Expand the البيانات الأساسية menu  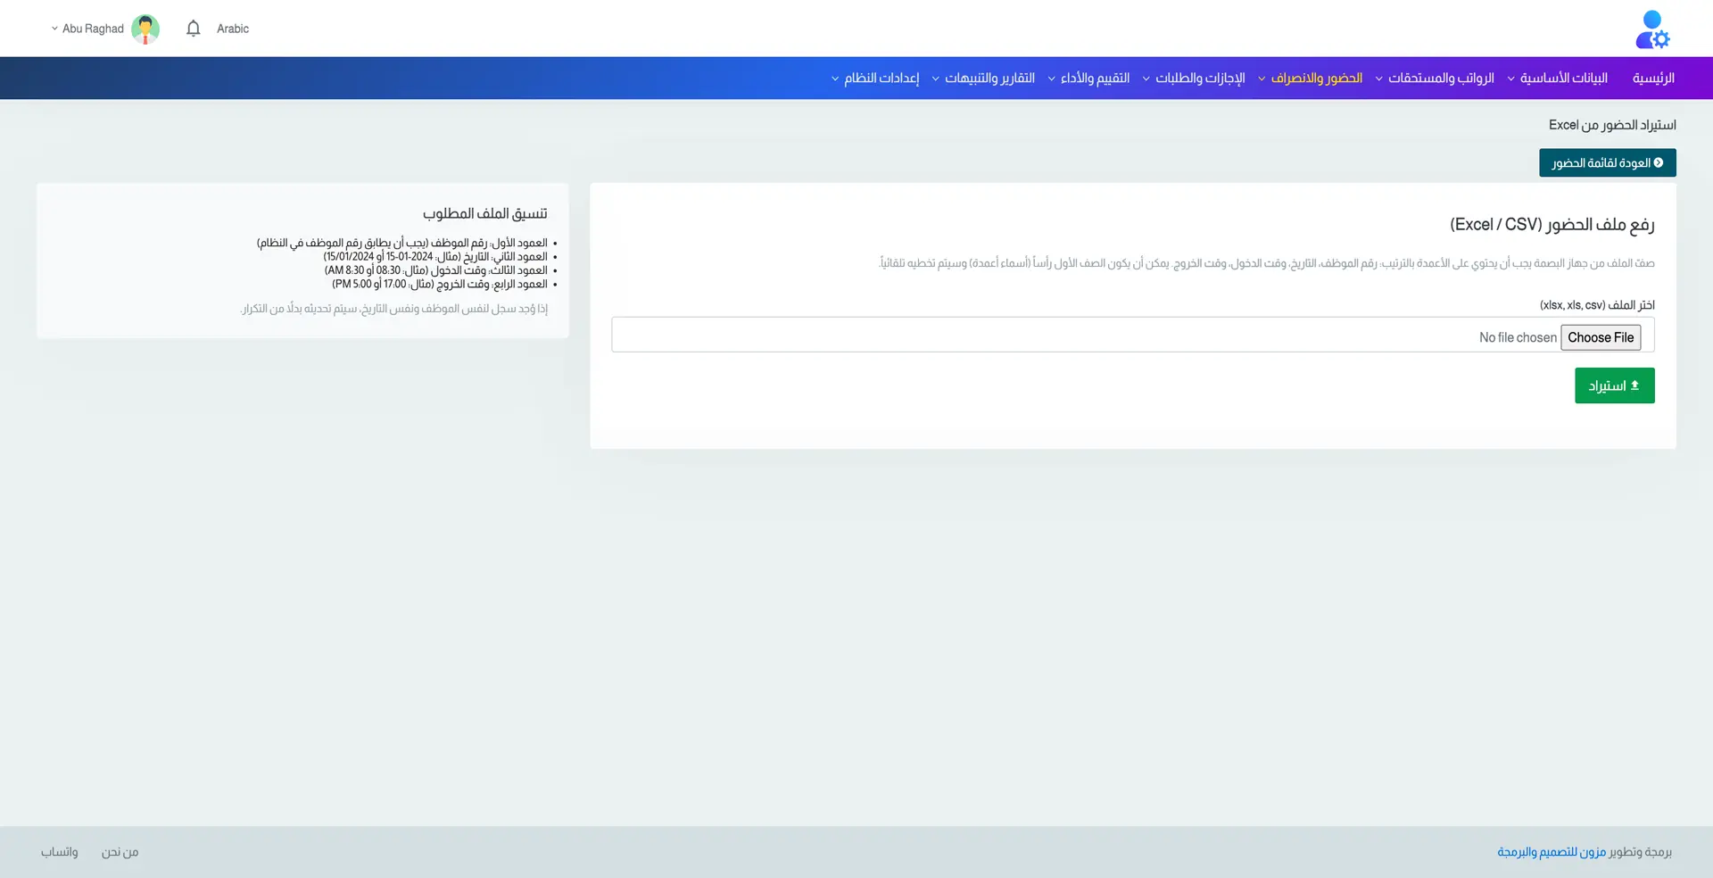click(x=1557, y=79)
